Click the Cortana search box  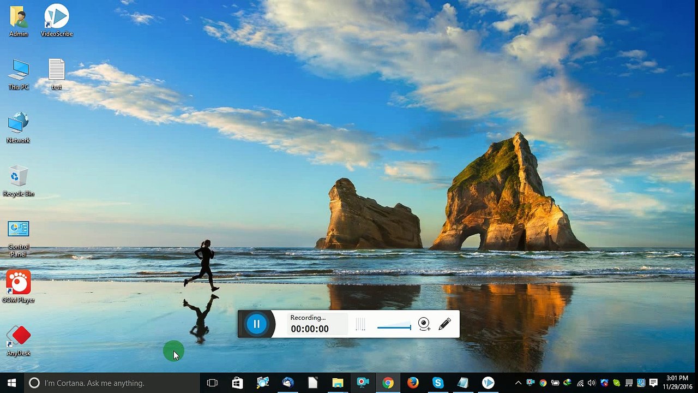coord(112,383)
